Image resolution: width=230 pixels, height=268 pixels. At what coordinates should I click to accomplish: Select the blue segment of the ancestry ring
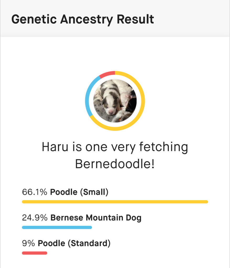(87, 99)
